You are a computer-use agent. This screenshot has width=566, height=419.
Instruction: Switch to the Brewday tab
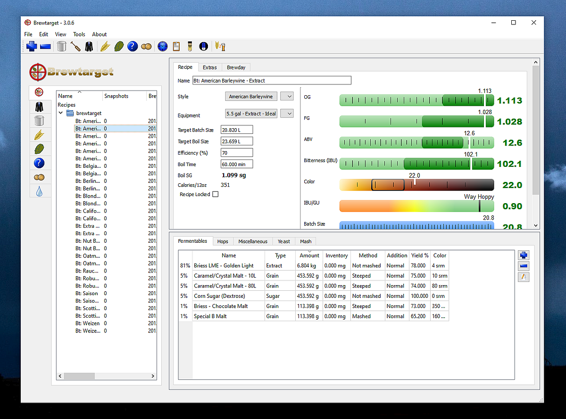tap(236, 67)
